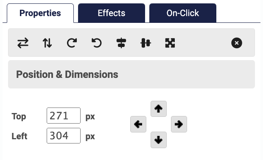The height and width of the screenshot is (160, 263).
Task: Rotate element clockwise
Action: pyautogui.click(x=72, y=43)
